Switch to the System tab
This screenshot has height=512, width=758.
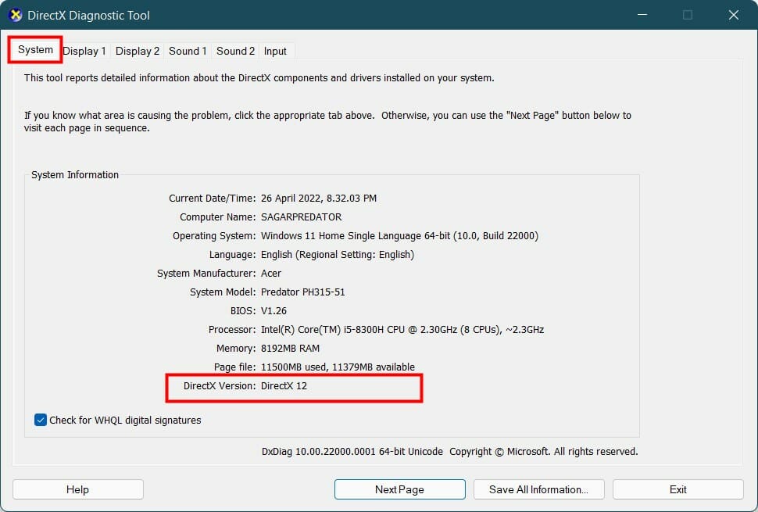click(35, 50)
